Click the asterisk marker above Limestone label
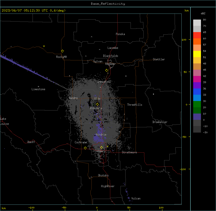Viewport: 216px width, 211px height. click(38, 87)
